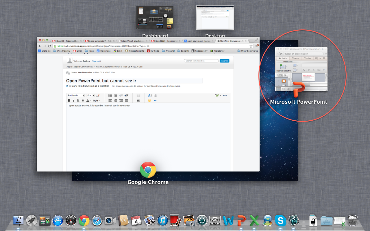370x231 pixels.
Task: Apply strikethrough in the discussion editor
Action: (x=83, y=100)
